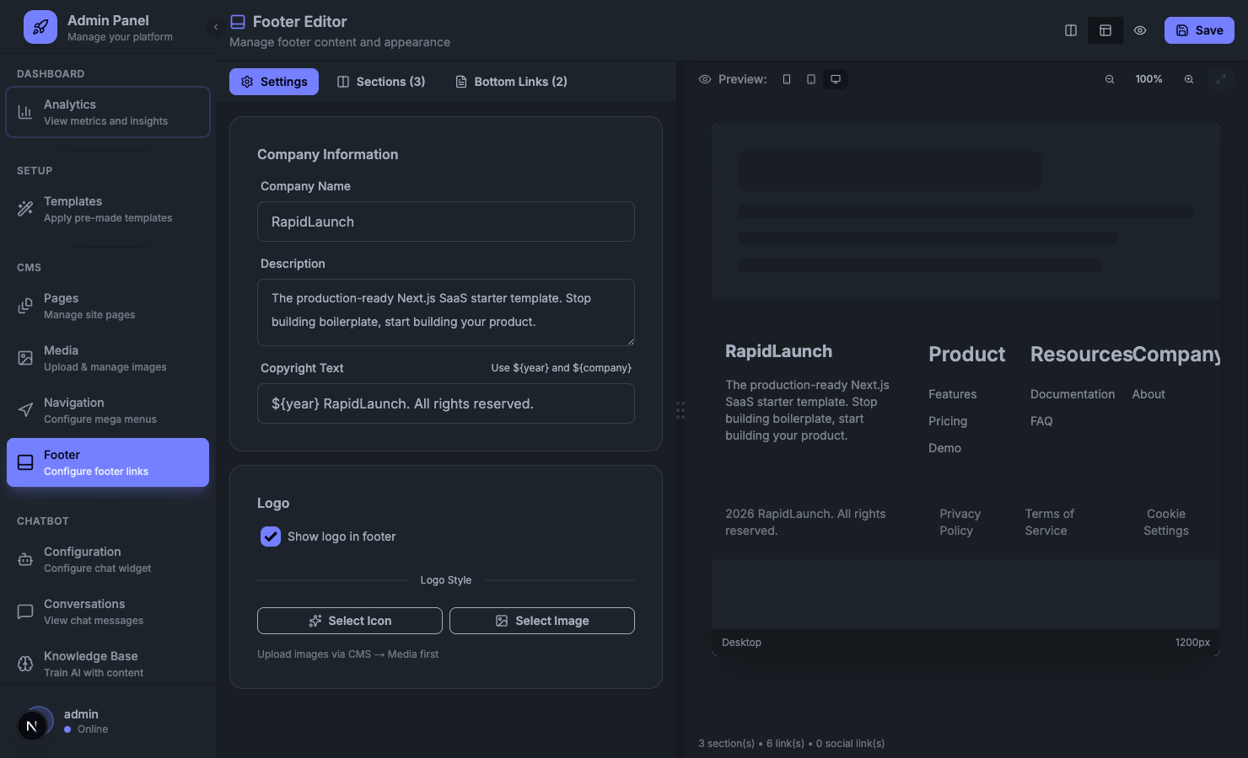The width and height of the screenshot is (1248, 758).
Task: Open Analytics in the sidebar
Action: 108,112
